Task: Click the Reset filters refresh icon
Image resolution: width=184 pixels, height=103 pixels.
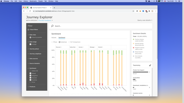Action: click(28, 30)
